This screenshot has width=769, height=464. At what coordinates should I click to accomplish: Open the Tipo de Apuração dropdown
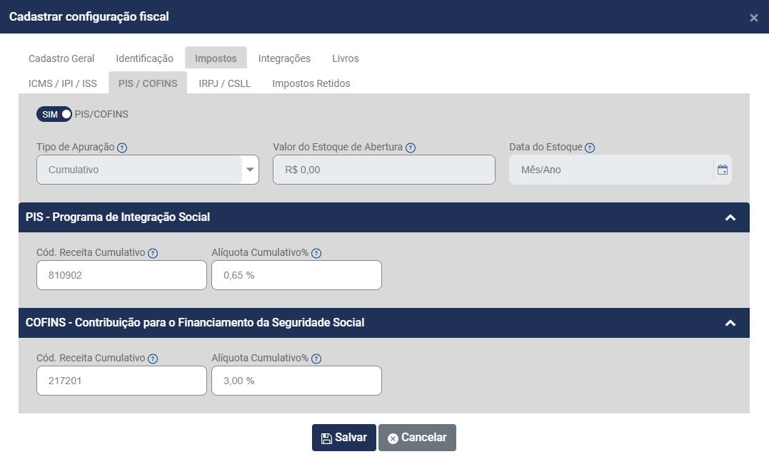(250, 170)
